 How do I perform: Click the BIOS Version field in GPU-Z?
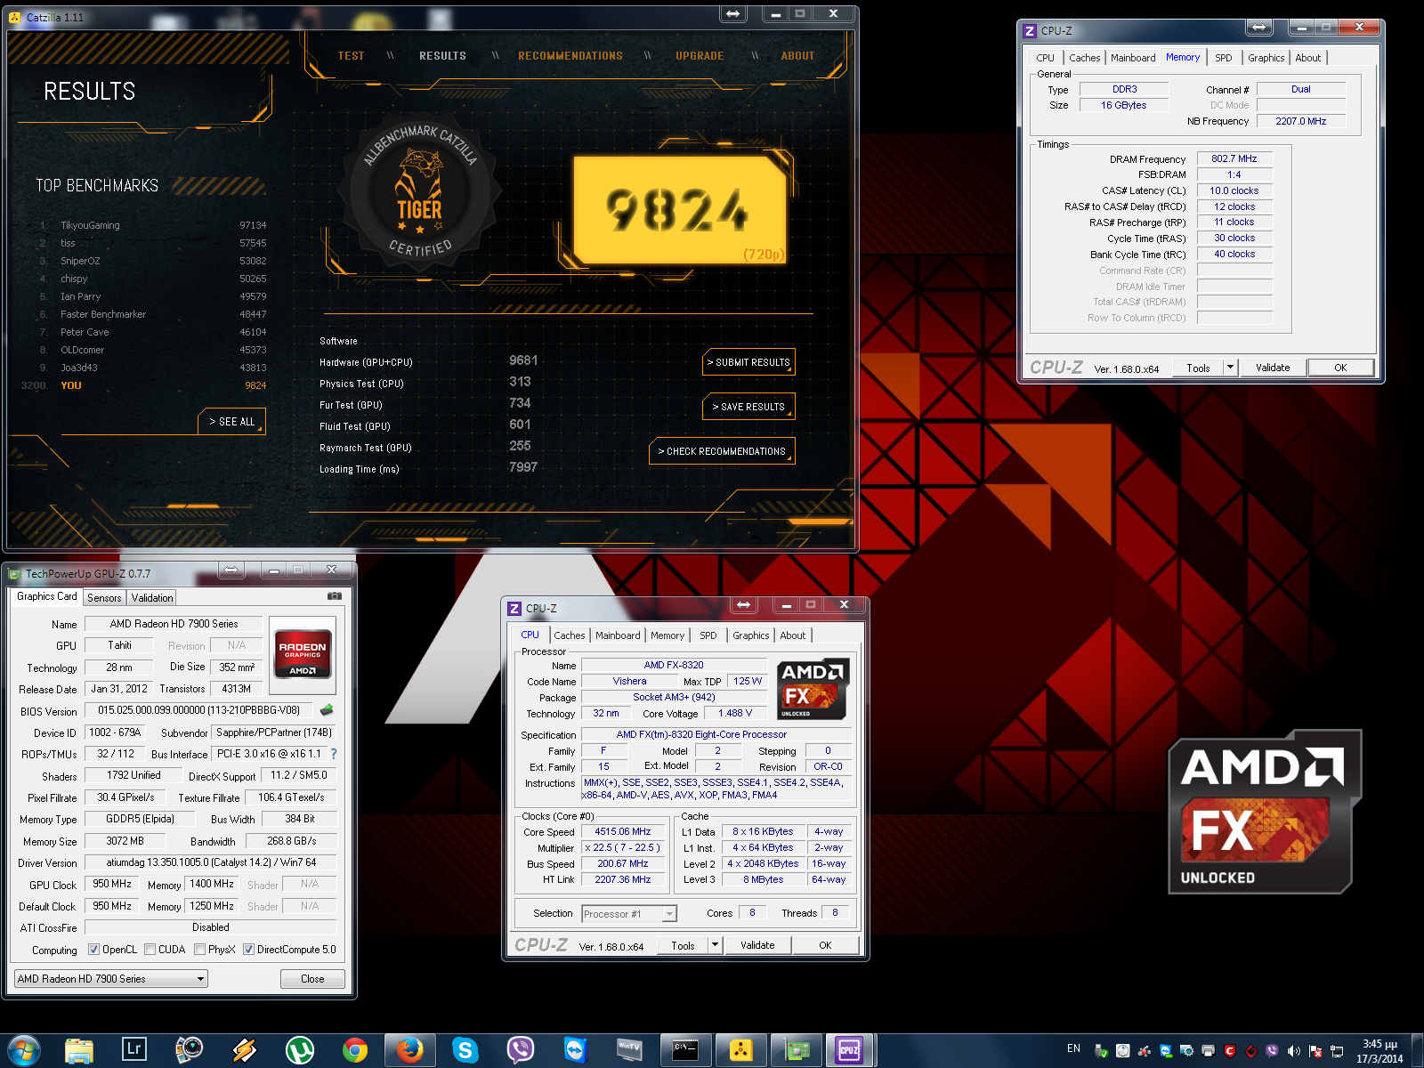(x=199, y=710)
